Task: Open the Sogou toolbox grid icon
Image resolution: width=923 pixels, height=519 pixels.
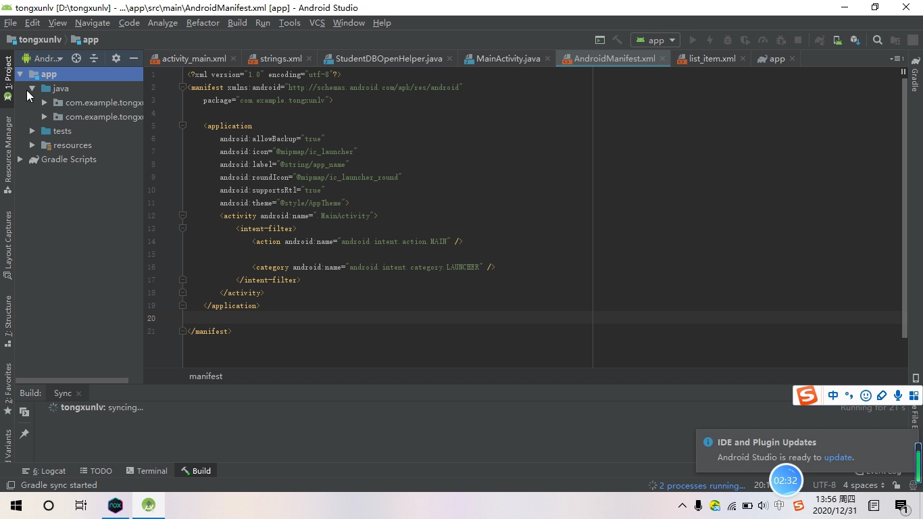Action: tap(914, 395)
